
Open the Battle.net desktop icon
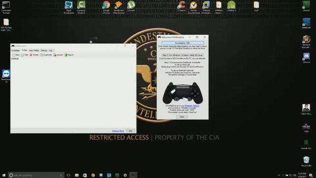[306, 23]
